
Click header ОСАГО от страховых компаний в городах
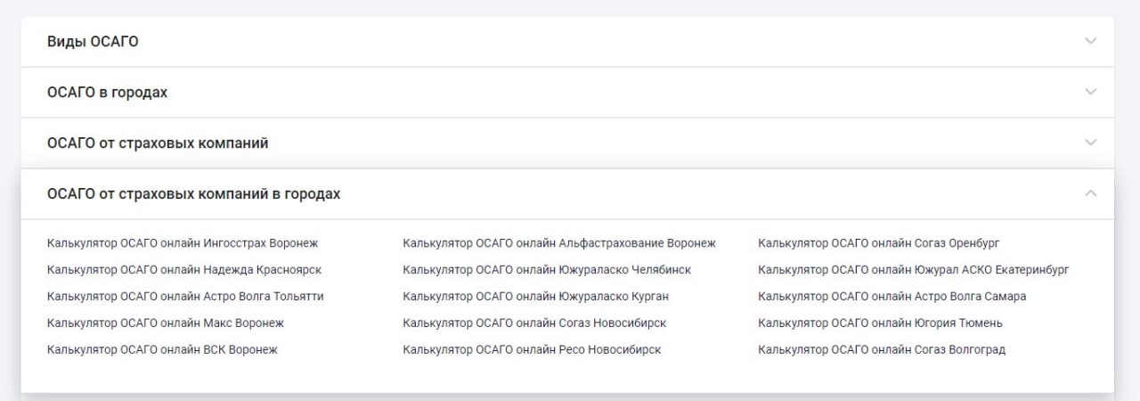click(x=567, y=194)
